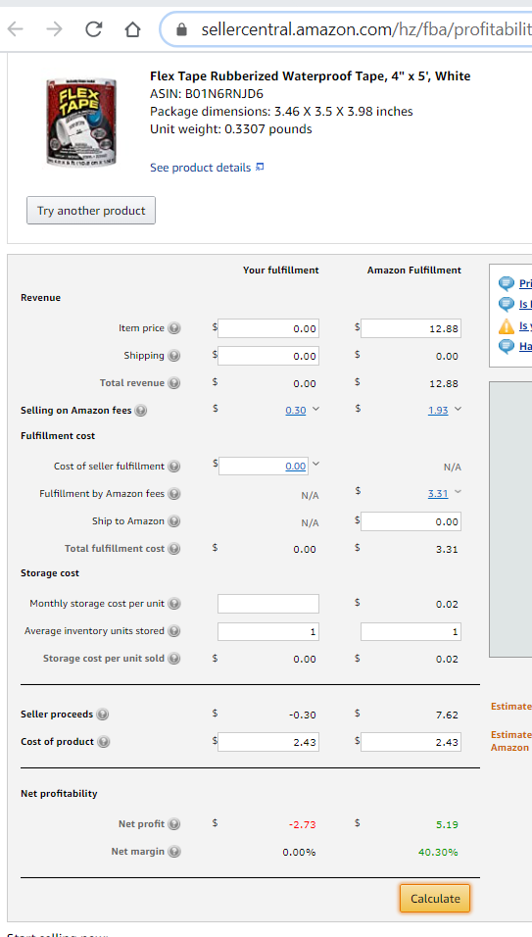
Task: Click Your fulfillment Monthly storage cost field
Action: point(268,604)
